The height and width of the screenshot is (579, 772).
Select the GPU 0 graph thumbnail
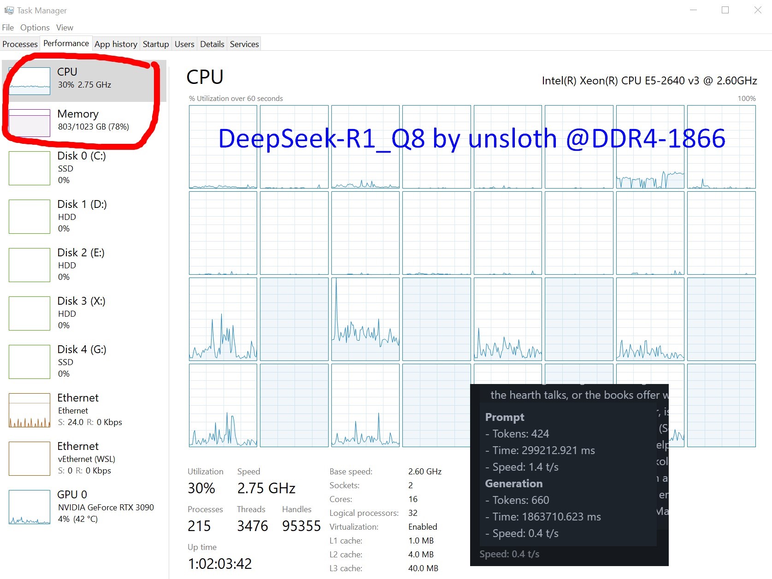[29, 507]
